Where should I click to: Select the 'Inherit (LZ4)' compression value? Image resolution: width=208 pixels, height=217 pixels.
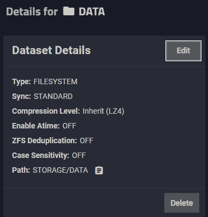coord(103,111)
